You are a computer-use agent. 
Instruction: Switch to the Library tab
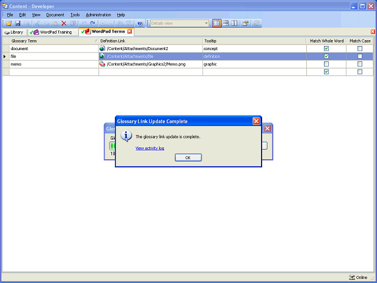[x=14, y=32]
